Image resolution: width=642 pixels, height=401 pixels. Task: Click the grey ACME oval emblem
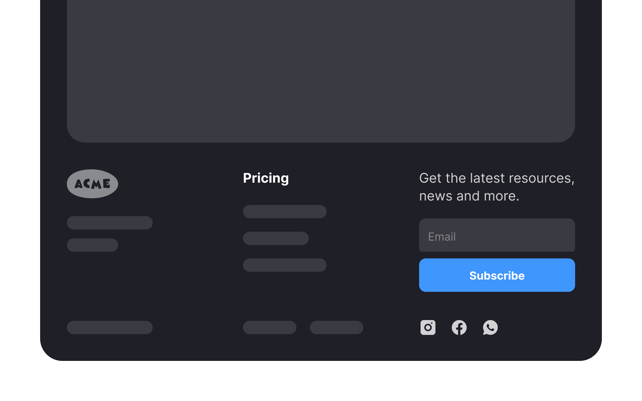point(92,183)
